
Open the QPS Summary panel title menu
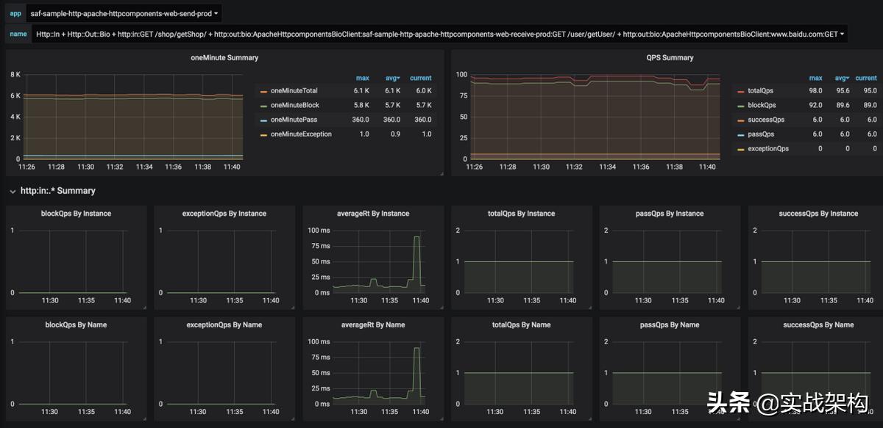(x=670, y=57)
